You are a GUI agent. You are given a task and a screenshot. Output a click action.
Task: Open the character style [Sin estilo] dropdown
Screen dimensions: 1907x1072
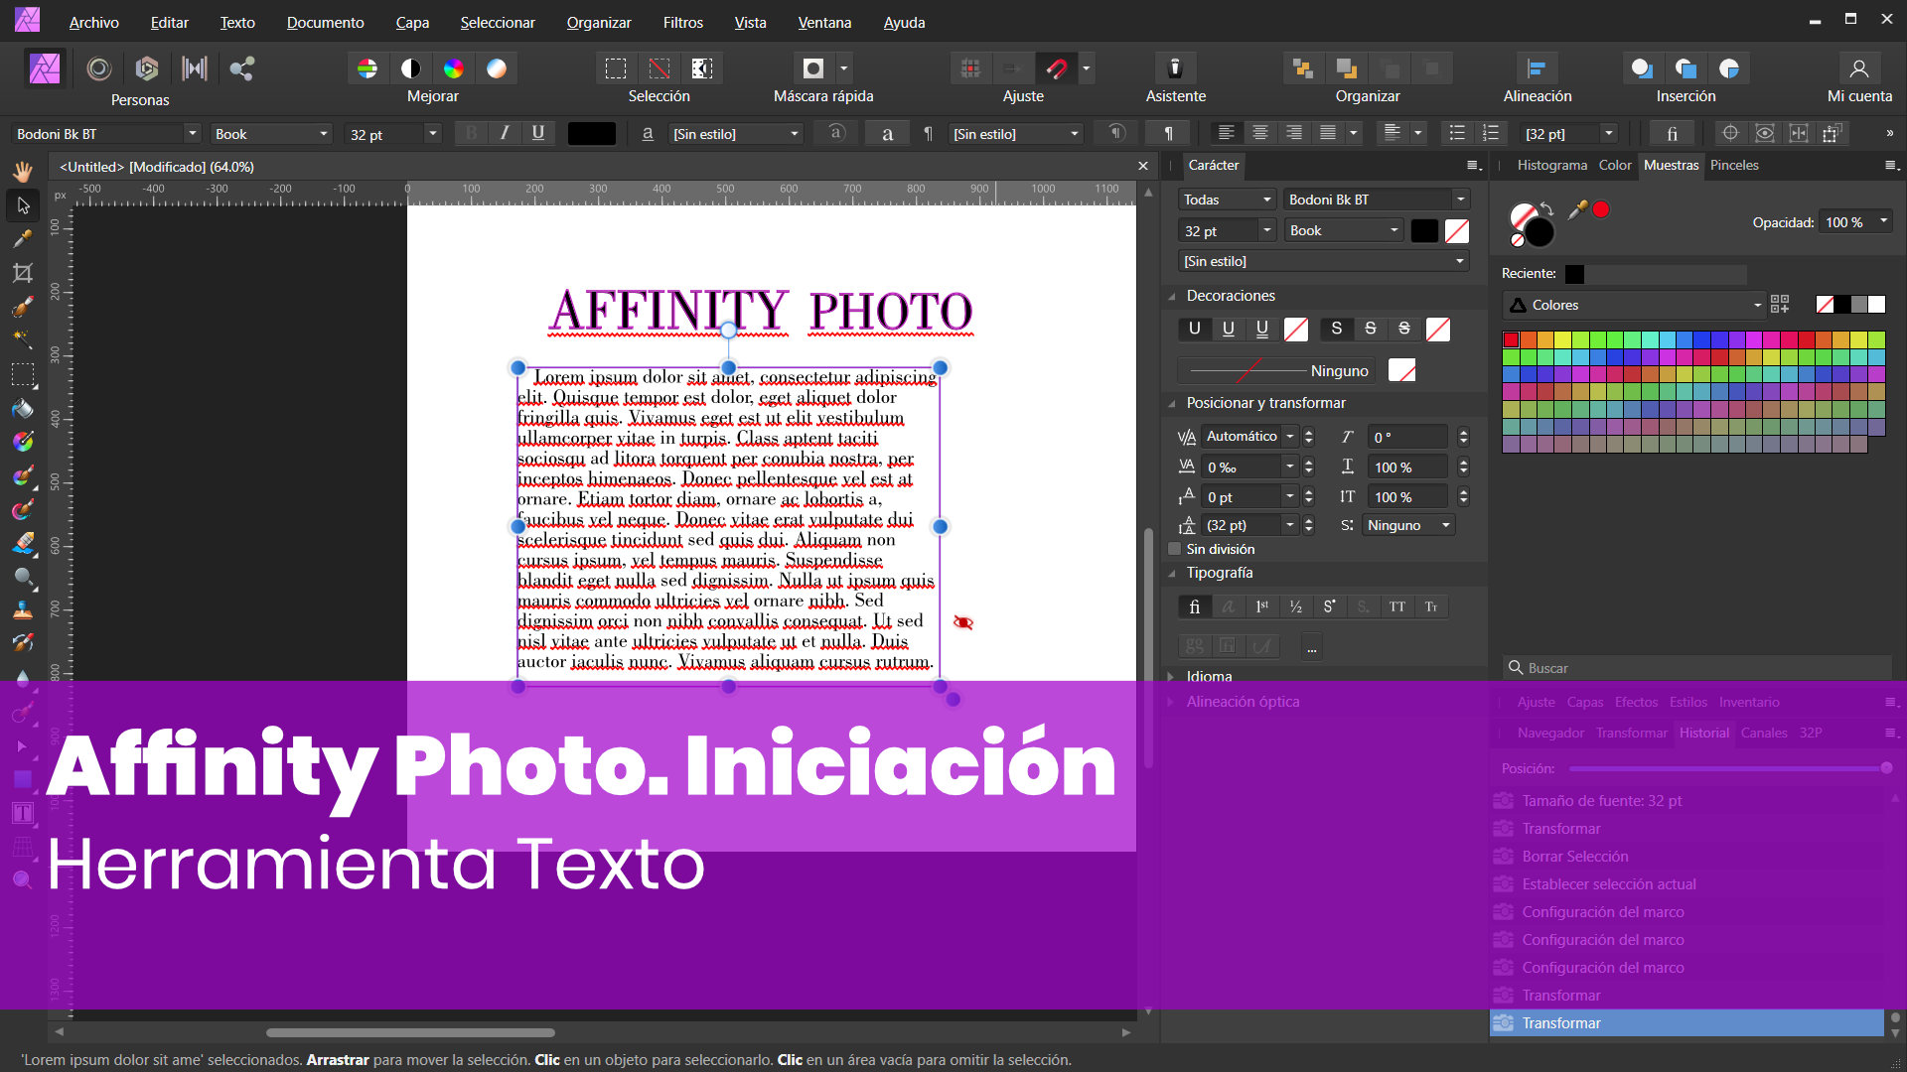click(x=736, y=133)
